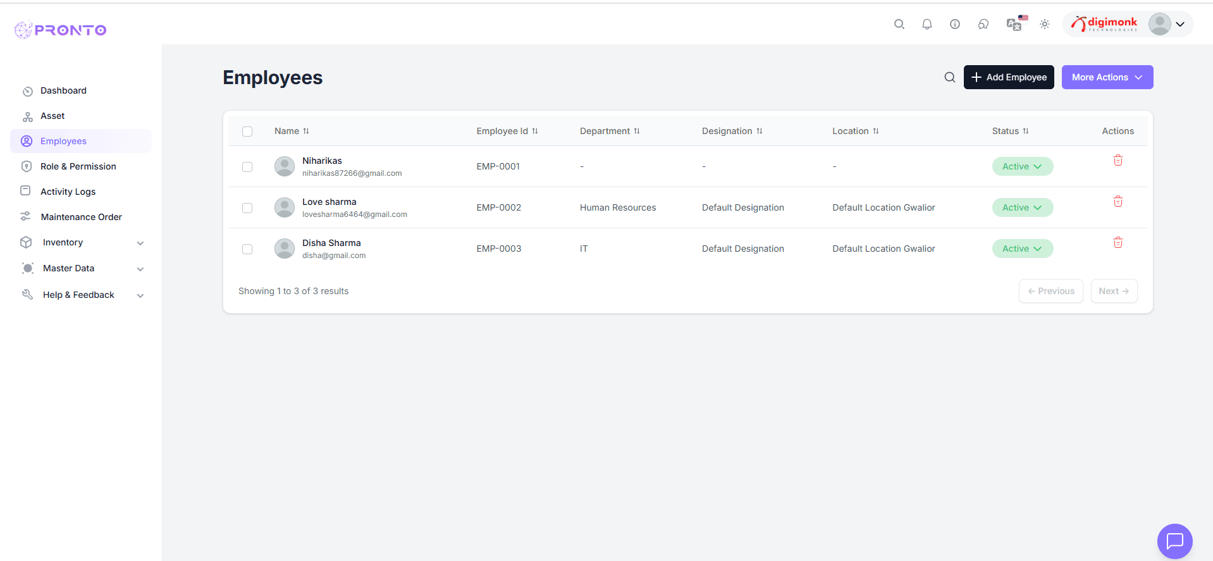Click the Next pagination button

click(1114, 291)
